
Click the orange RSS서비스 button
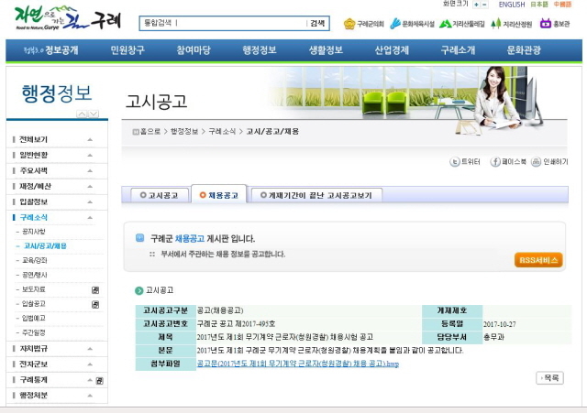point(538,260)
